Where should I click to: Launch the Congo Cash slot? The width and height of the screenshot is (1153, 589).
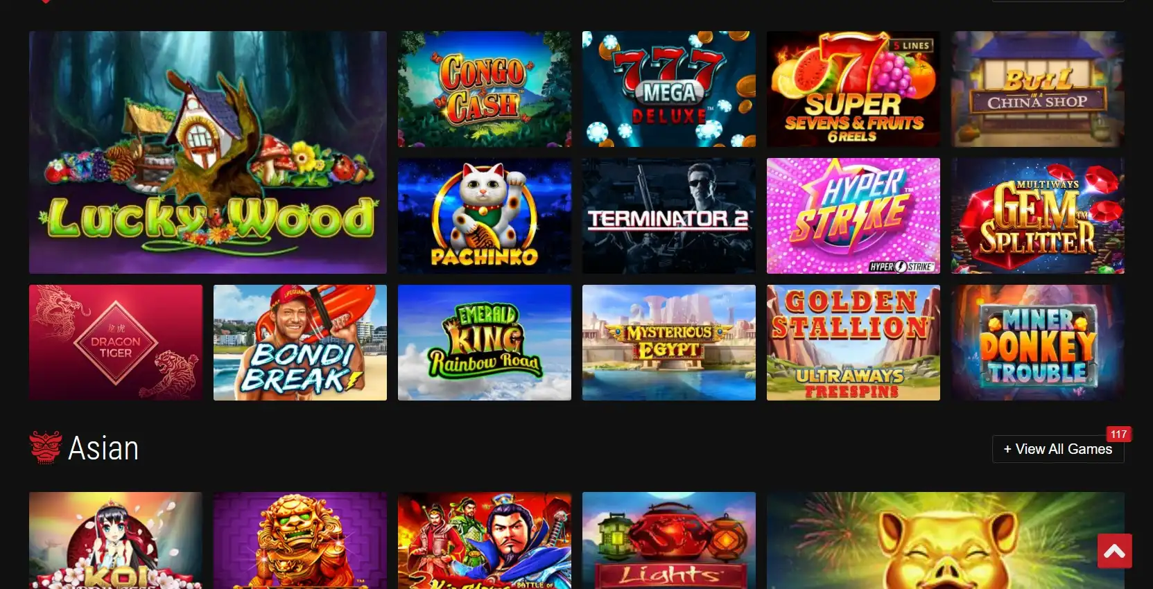(485, 89)
